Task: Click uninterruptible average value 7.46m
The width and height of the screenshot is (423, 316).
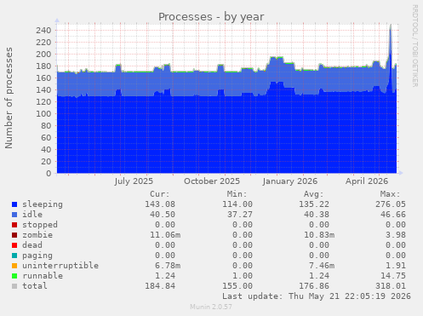Action: pyautogui.click(x=322, y=266)
